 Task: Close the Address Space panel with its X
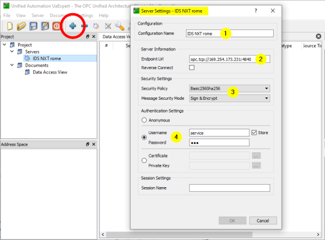coord(94,144)
